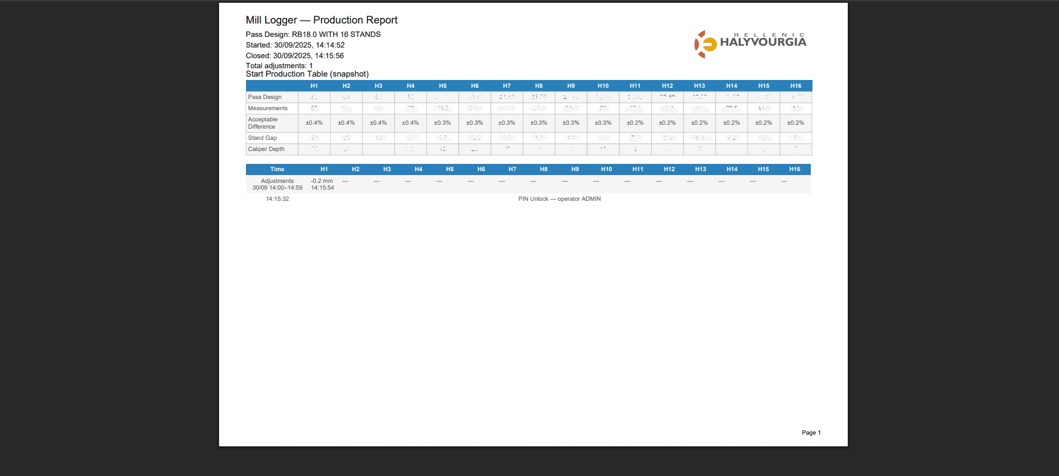
Task: Click the Started date and time line
Action: (295, 45)
